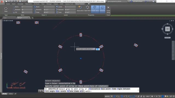The width and height of the screenshot is (175, 98).
Task: Expand the Properties palette side bar
Action: coord(1,56)
